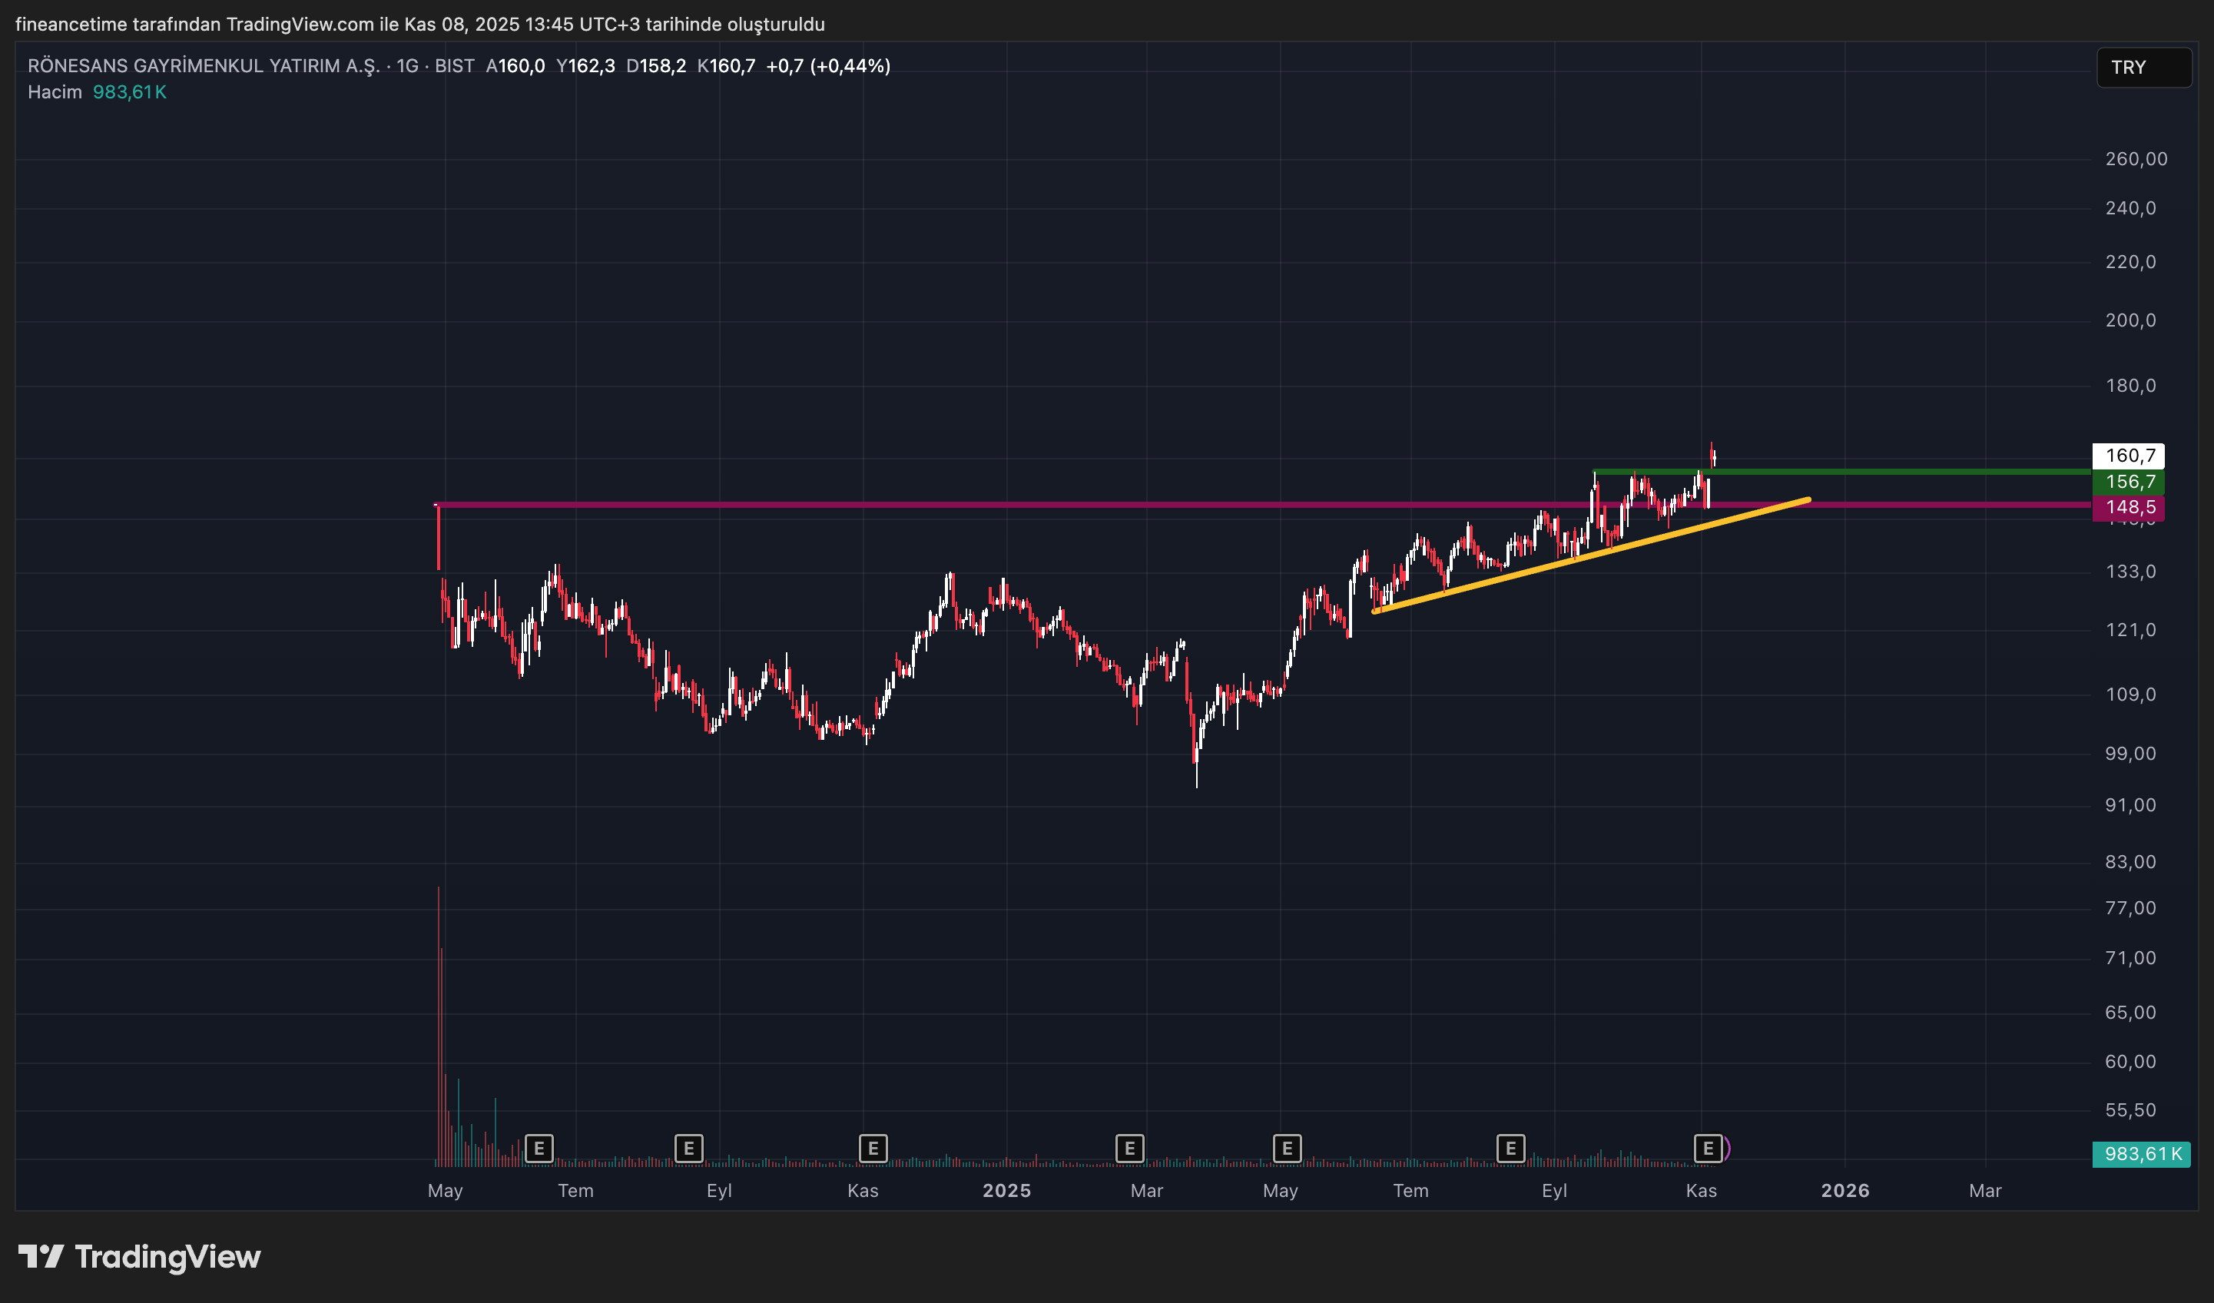Click the 200,0 level on price axis
Image resolution: width=2214 pixels, height=1303 pixels.
click(2129, 320)
